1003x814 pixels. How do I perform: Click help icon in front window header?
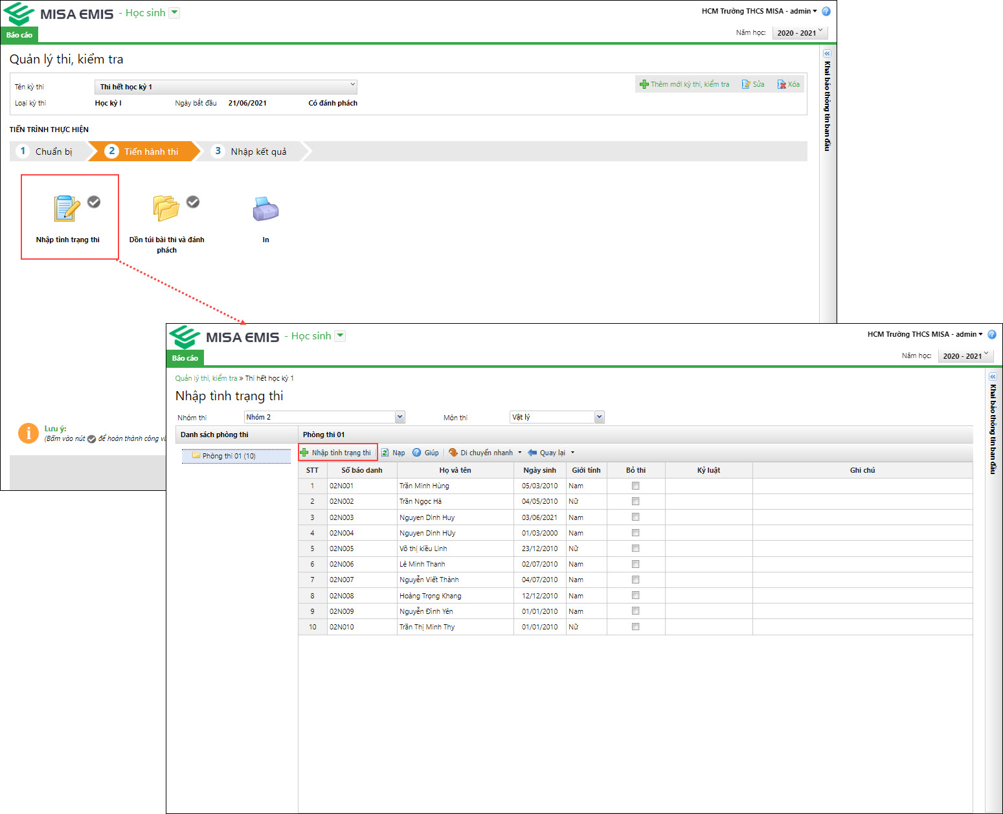pyautogui.click(x=992, y=334)
